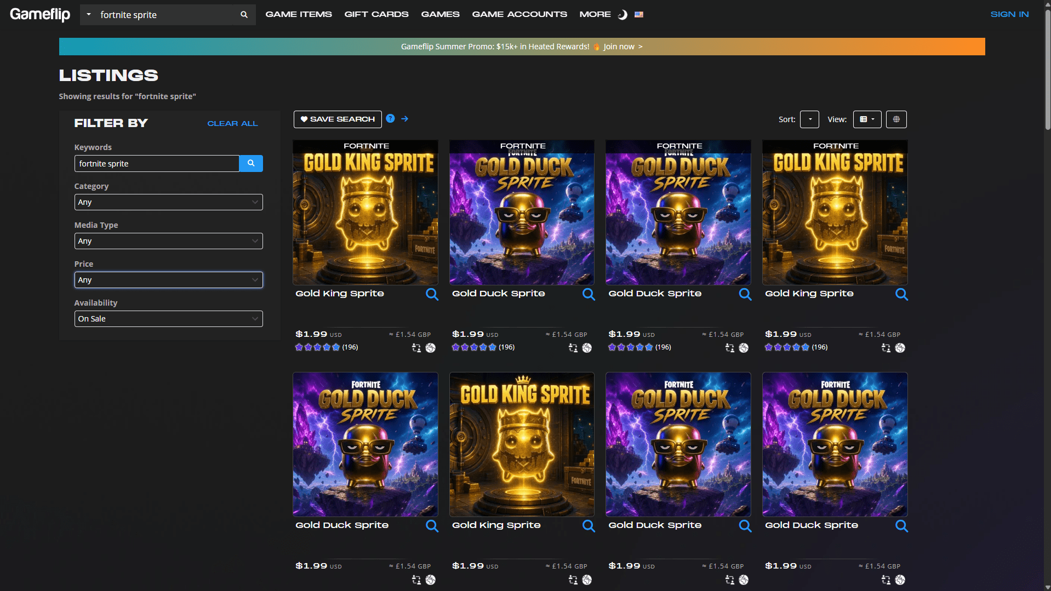Quick view the first Gold King Sprite listing

(432, 294)
